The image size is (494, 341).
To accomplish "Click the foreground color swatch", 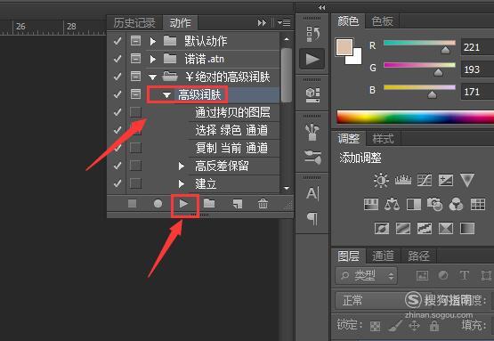I will tap(344, 47).
